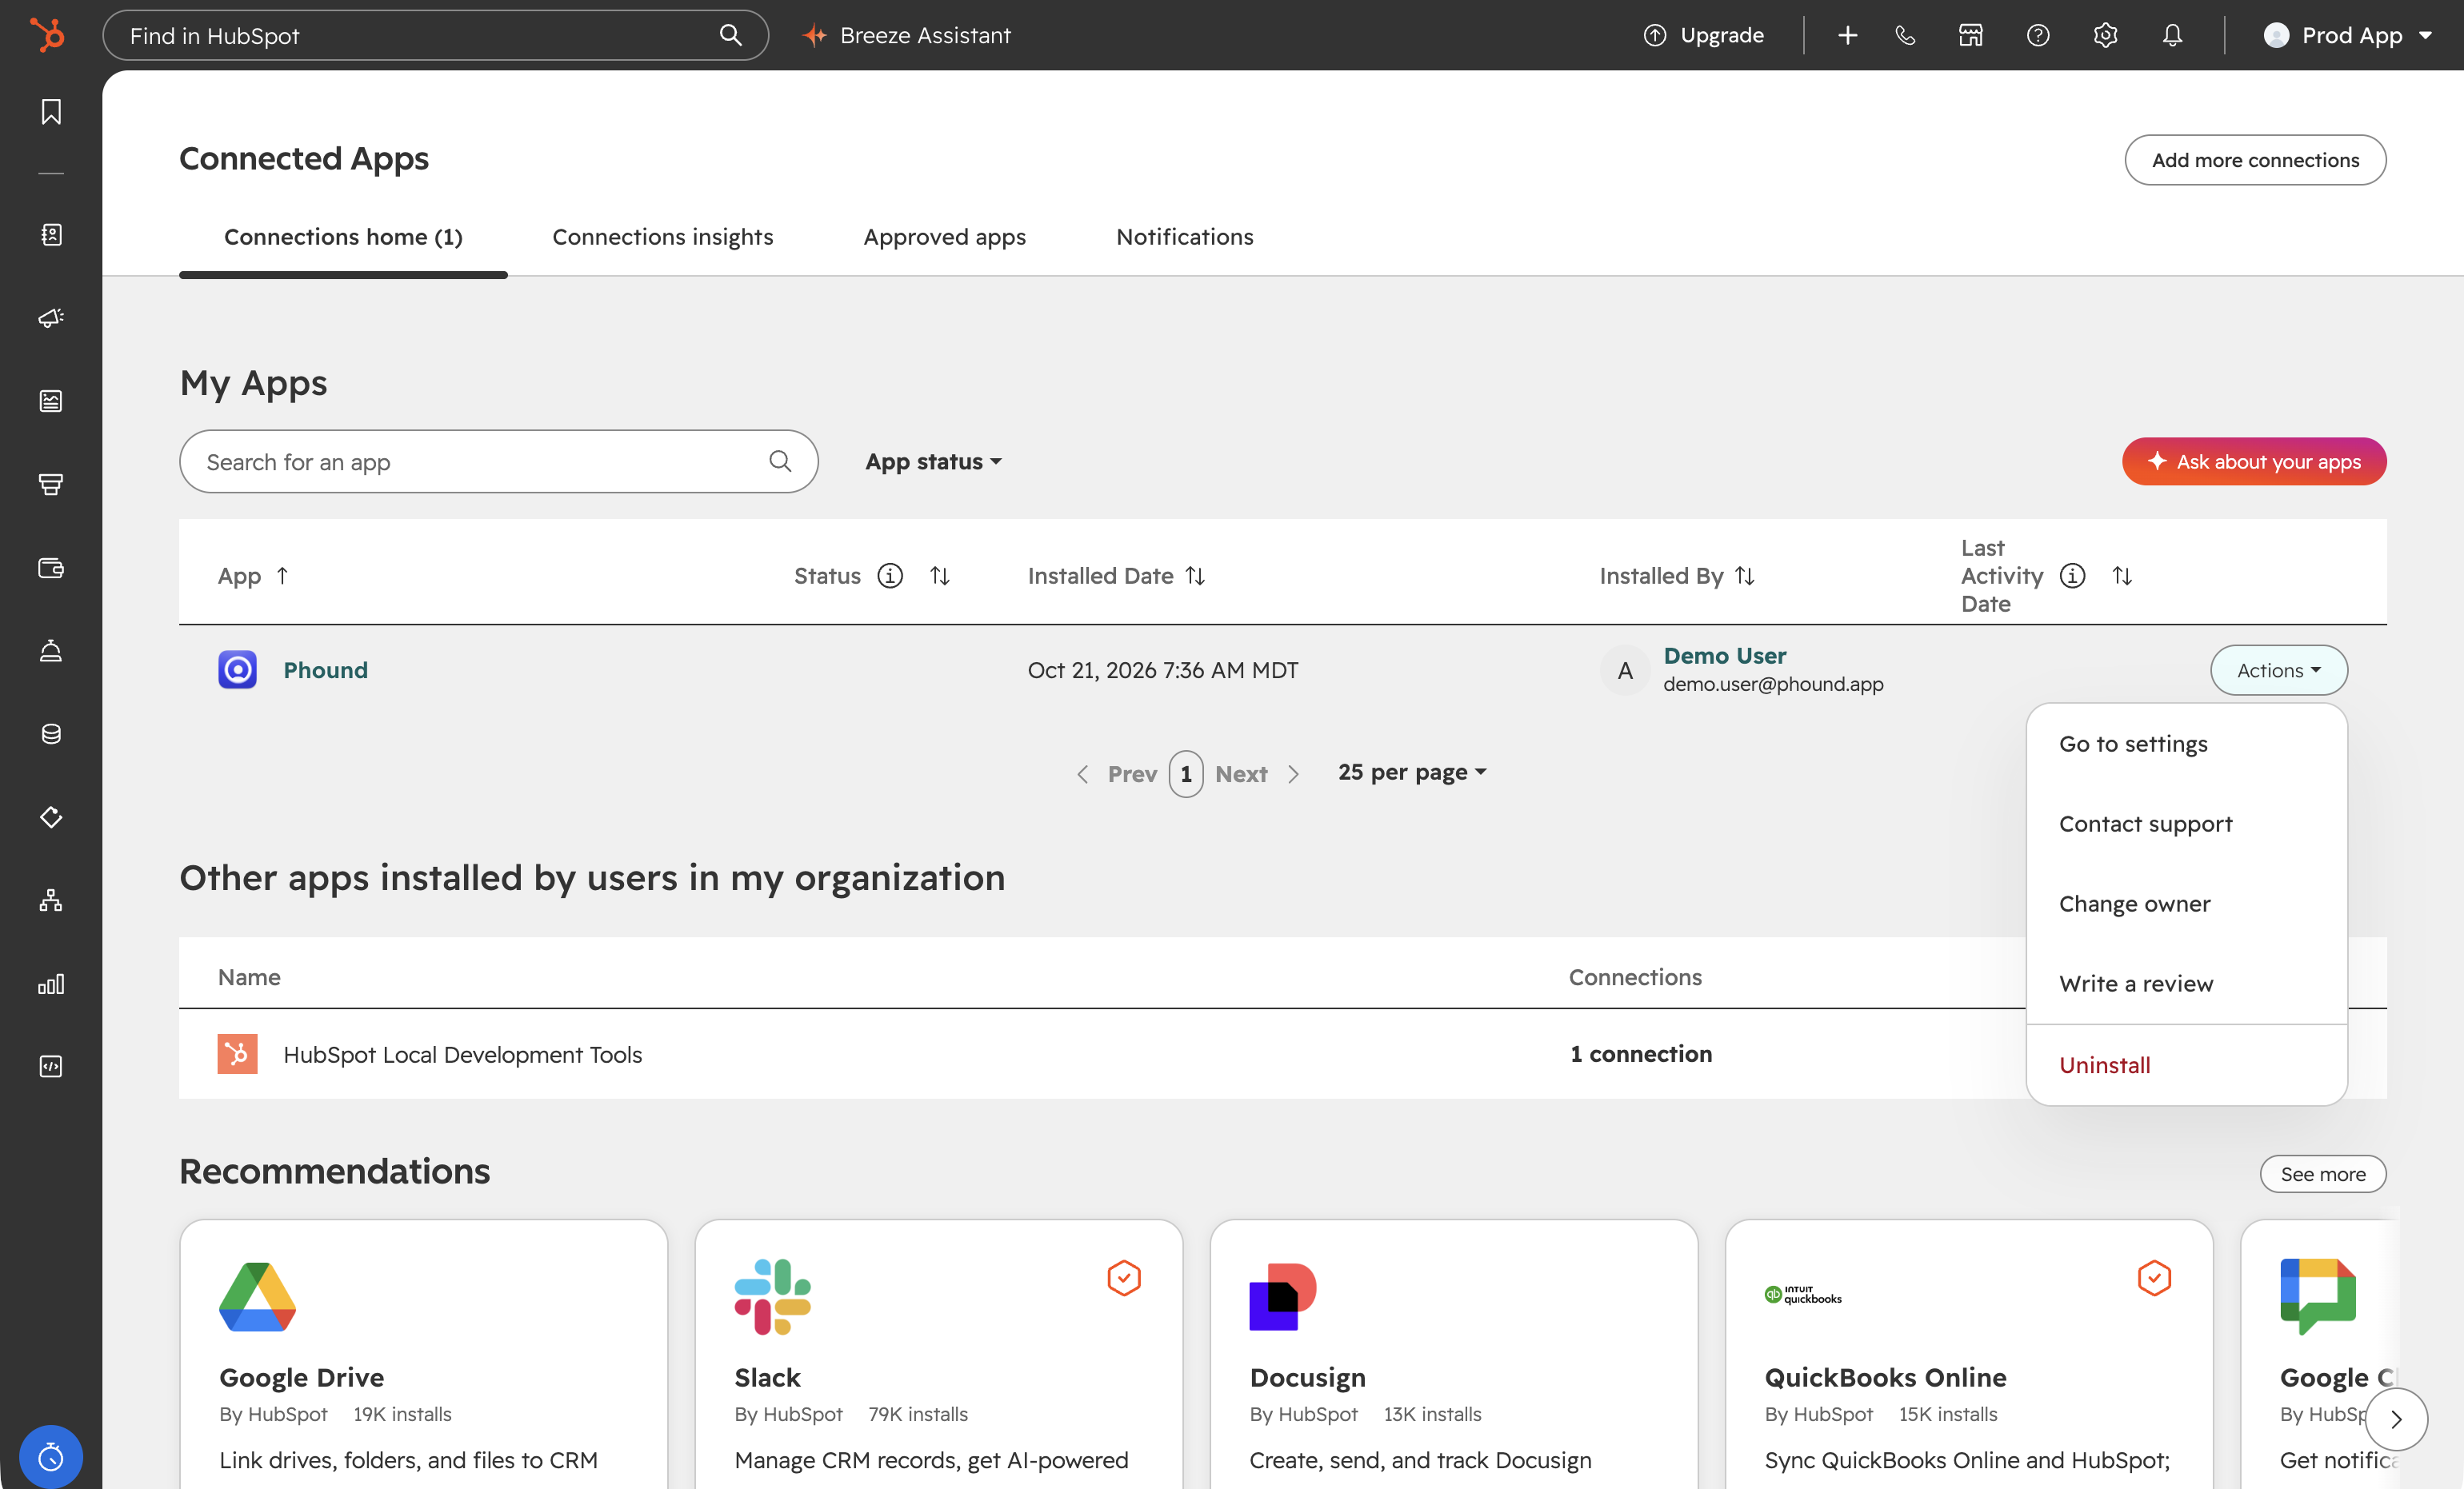Open the Phound app link

(325, 671)
